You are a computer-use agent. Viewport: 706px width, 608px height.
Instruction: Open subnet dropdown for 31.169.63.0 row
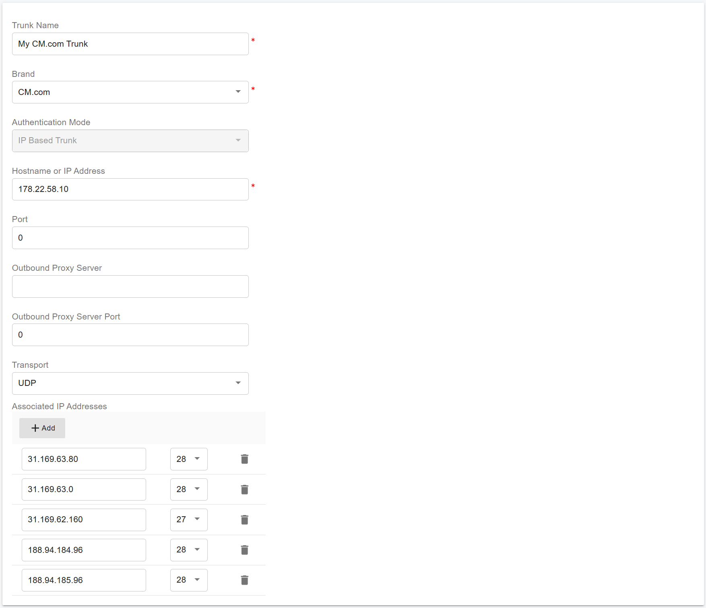[189, 489]
